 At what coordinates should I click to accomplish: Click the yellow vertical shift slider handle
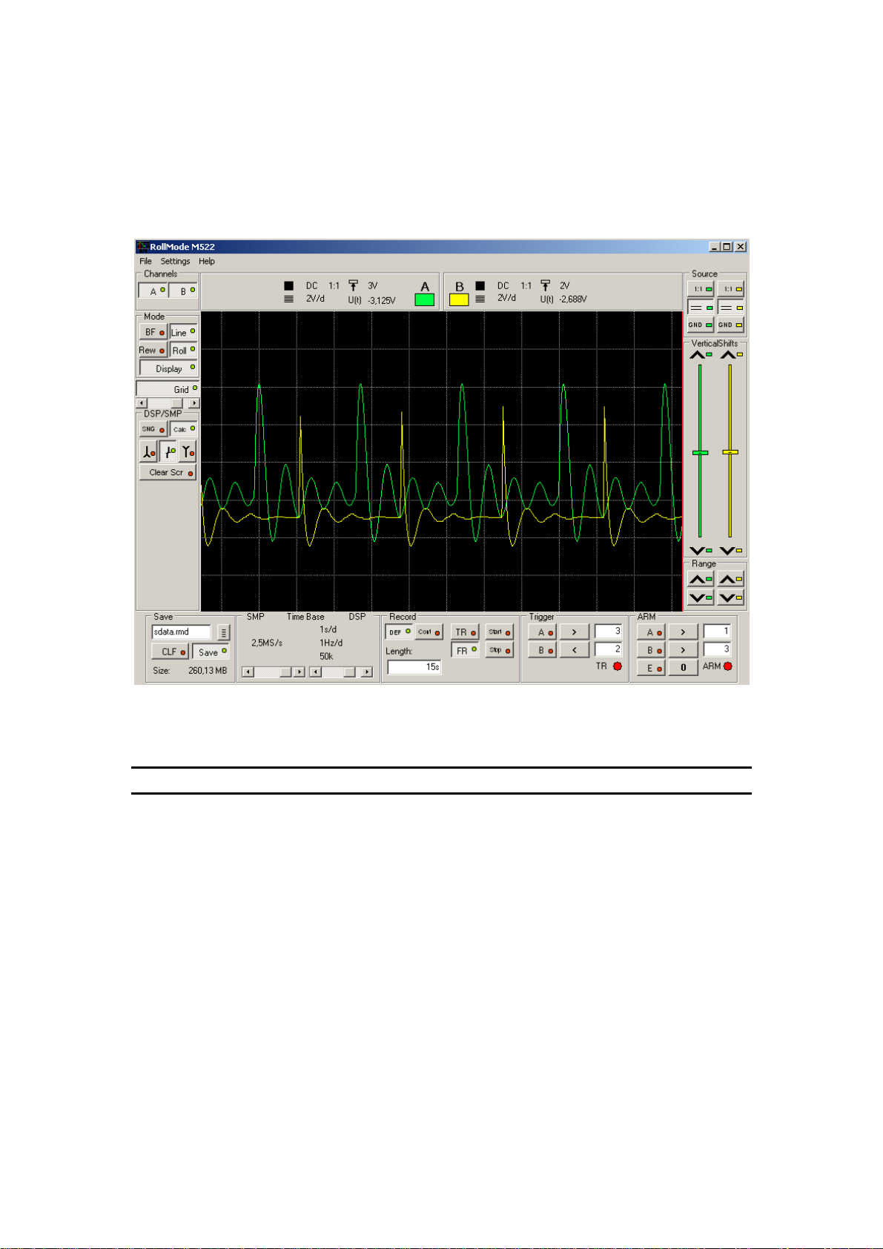tap(731, 451)
